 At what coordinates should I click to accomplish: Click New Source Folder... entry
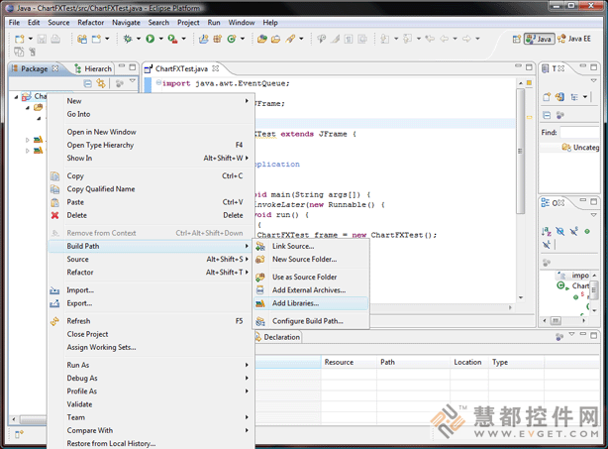[x=311, y=260]
